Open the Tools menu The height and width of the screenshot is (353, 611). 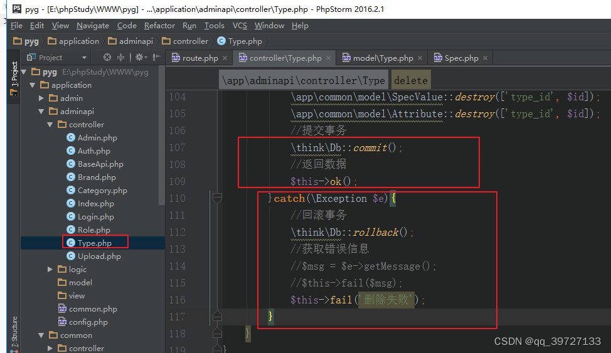(215, 26)
